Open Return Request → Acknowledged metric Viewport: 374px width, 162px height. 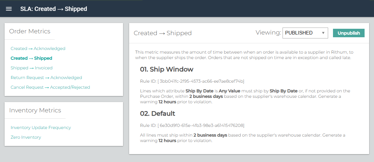pyautogui.click(x=46, y=78)
